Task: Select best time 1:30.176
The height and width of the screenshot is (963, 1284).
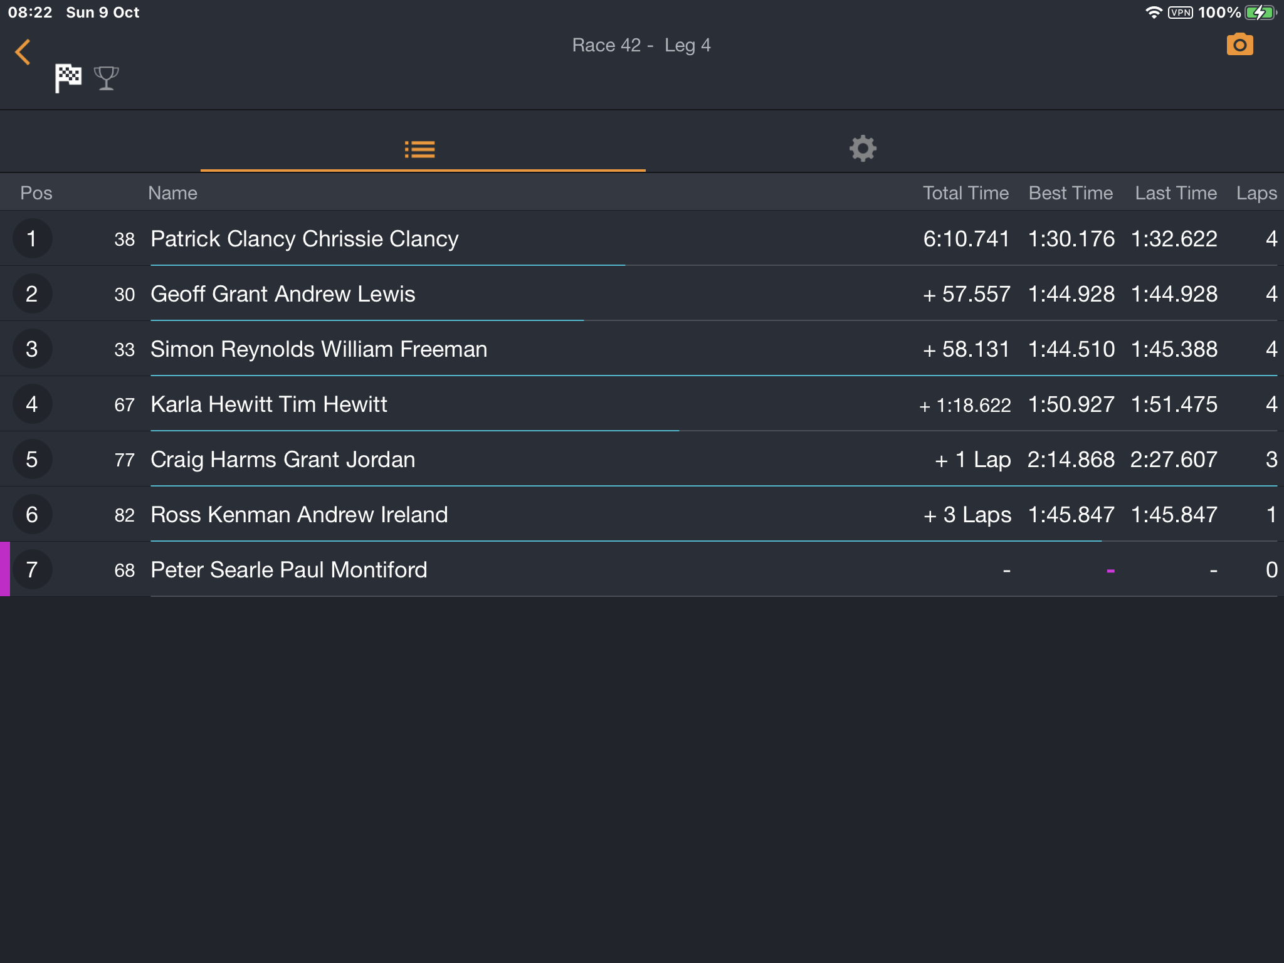Action: (1071, 239)
